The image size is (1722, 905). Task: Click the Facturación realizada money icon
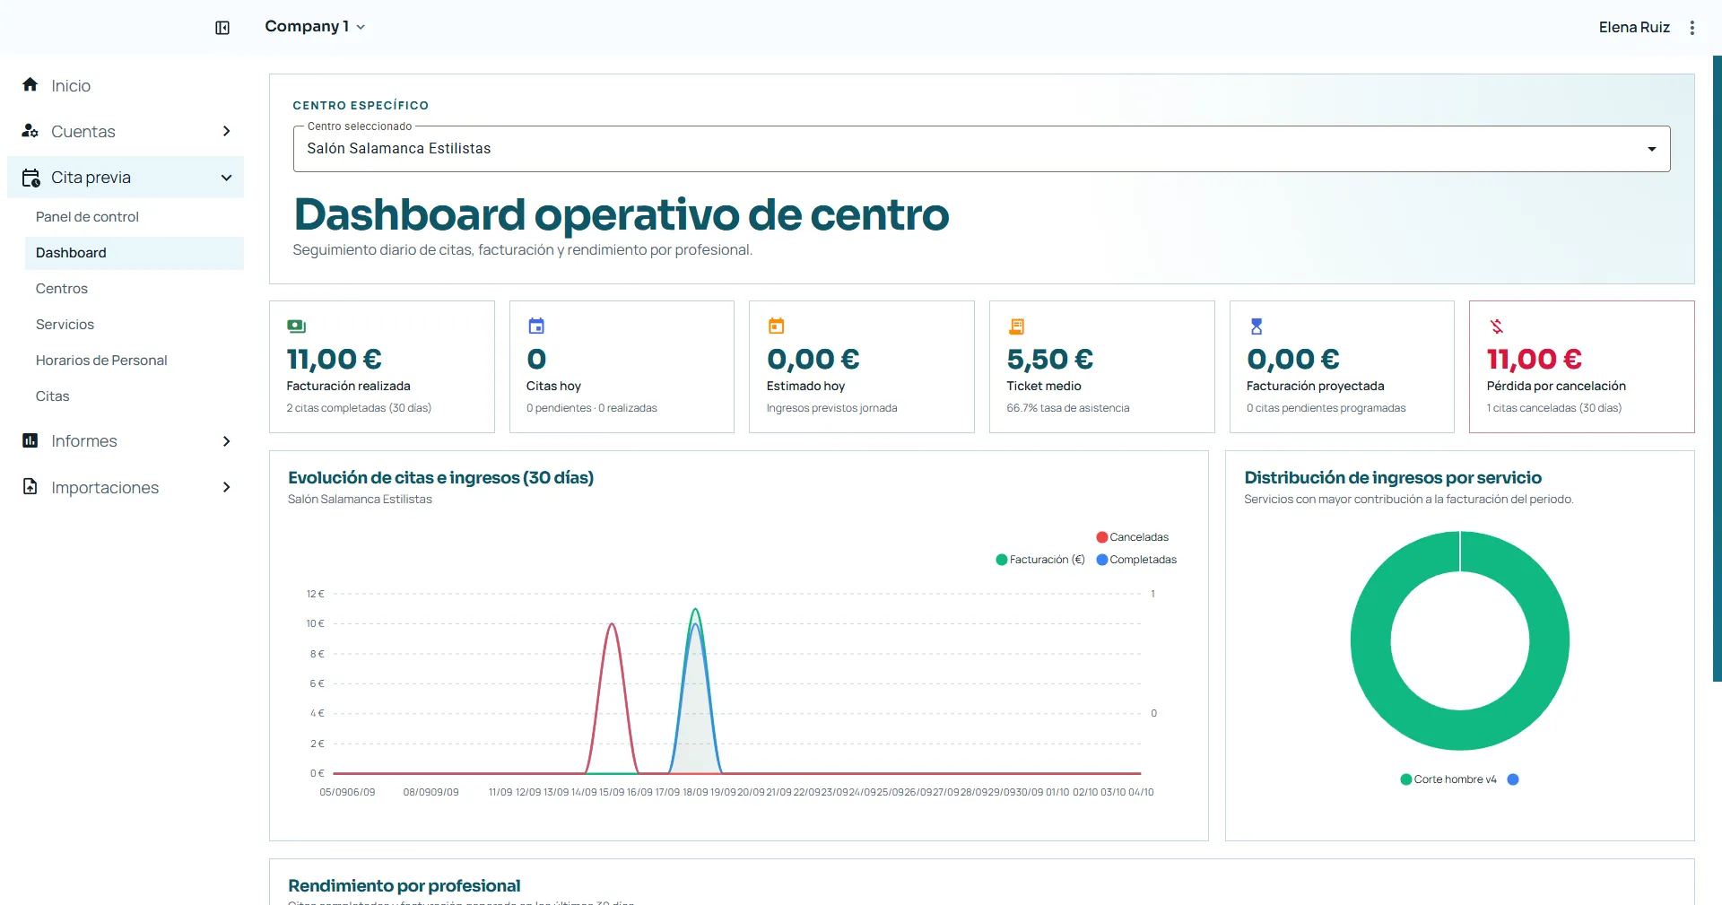point(297,326)
